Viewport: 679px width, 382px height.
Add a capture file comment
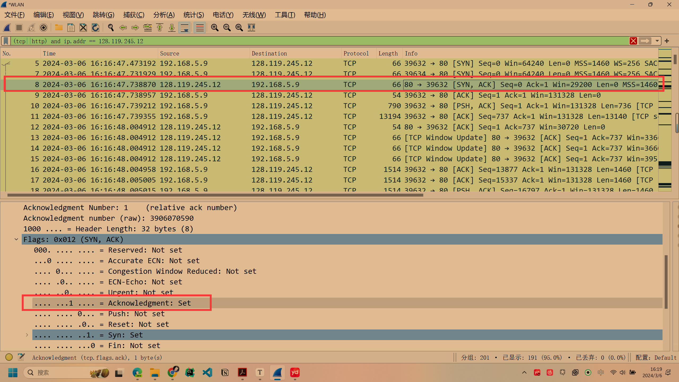(21, 357)
